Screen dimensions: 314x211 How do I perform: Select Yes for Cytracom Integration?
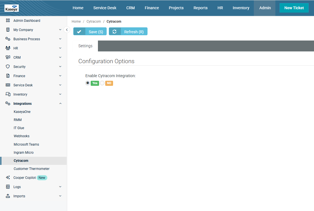88,83
